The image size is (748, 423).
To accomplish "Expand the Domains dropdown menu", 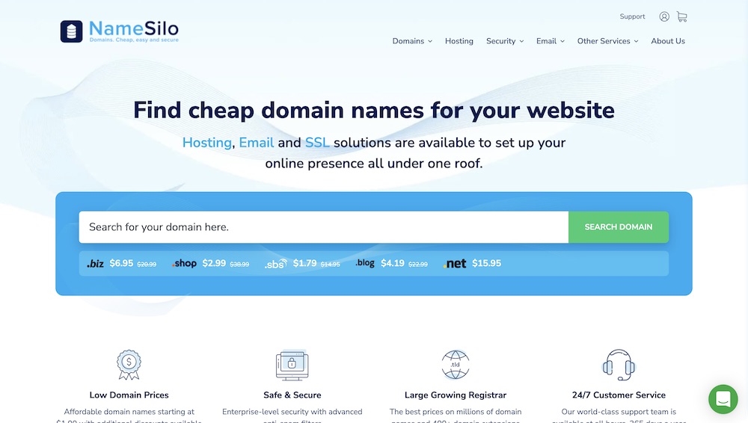I will [x=412, y=41].
